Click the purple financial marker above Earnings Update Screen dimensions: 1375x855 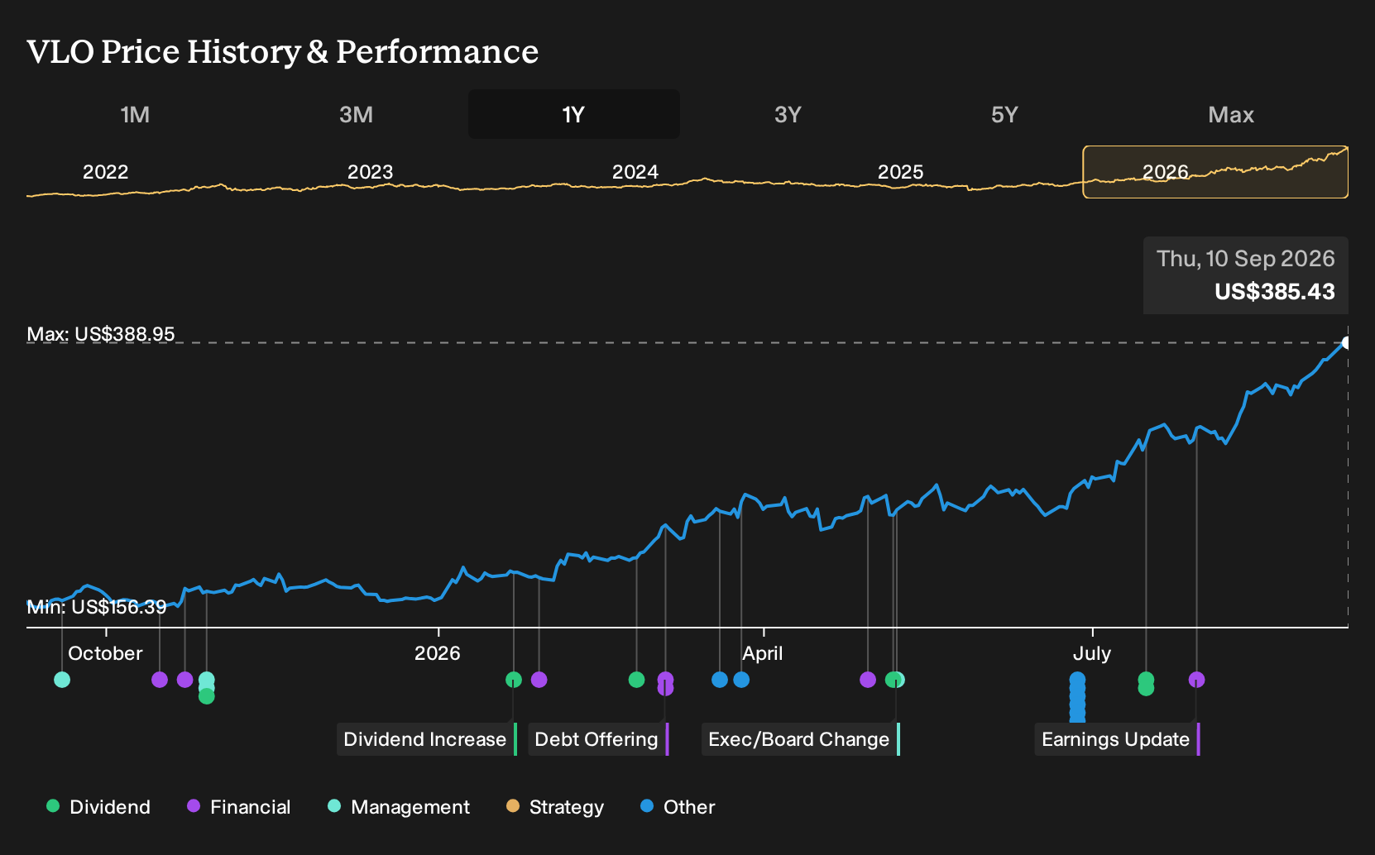tap(1196, 680)
